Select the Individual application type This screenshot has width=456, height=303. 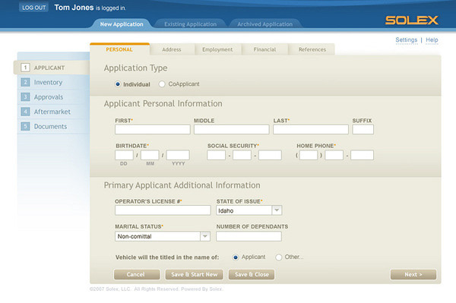[118, 84]
